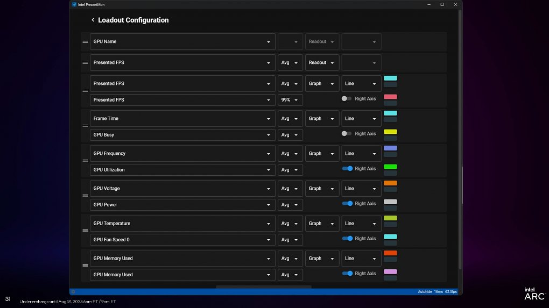Open the GPU Frequency metric dropdown

tap(182, 154)
